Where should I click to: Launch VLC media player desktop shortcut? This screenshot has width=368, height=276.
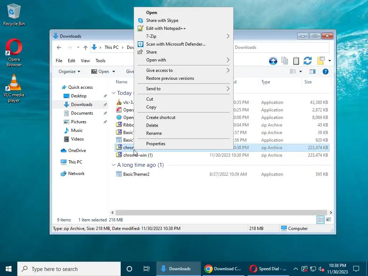tap(14, 88)
